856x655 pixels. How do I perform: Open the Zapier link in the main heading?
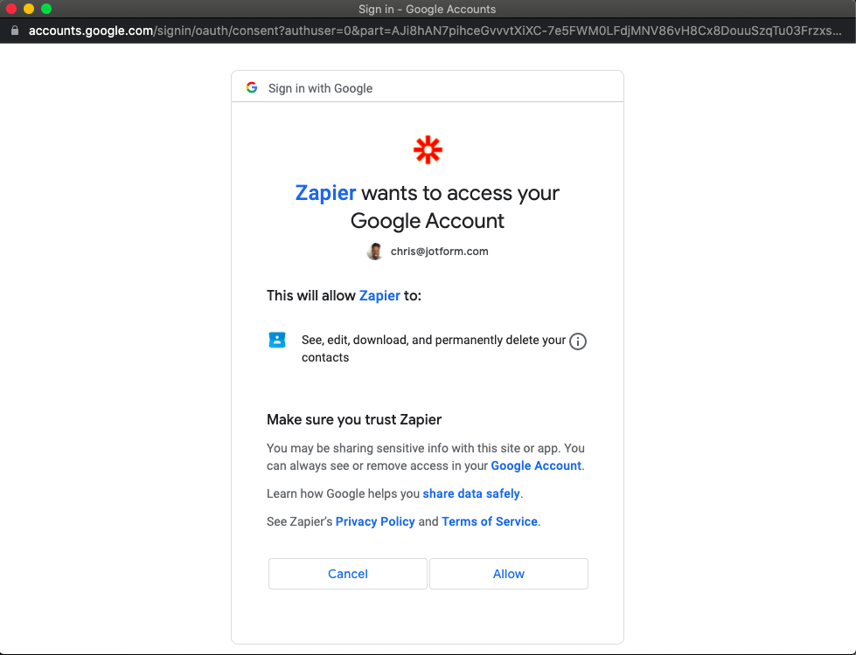pyautogui.click(x=325, y=193)
